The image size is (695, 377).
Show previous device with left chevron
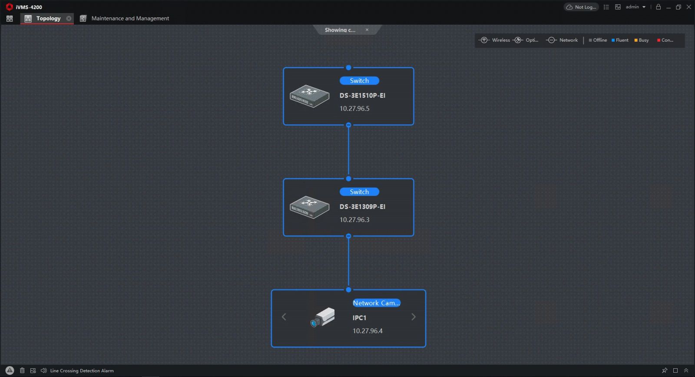[x=284, y=317]
